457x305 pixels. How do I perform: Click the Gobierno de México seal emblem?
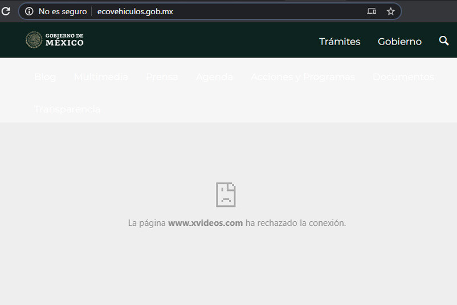point(34,40)
